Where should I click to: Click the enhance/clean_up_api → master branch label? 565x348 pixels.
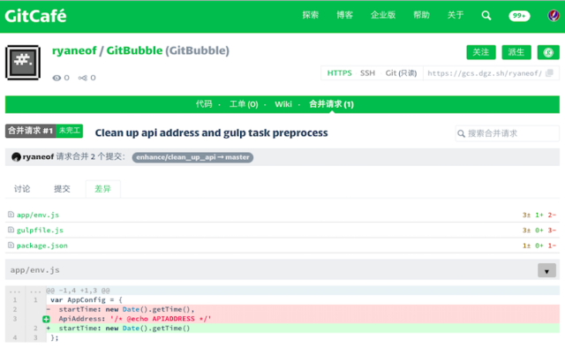[x=192, y=157]
